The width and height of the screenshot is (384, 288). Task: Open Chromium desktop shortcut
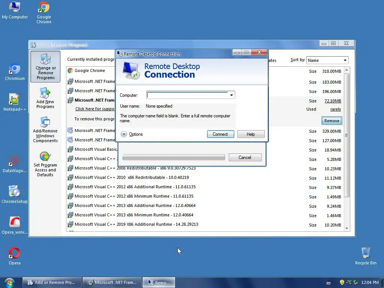(x=15, y=72)
